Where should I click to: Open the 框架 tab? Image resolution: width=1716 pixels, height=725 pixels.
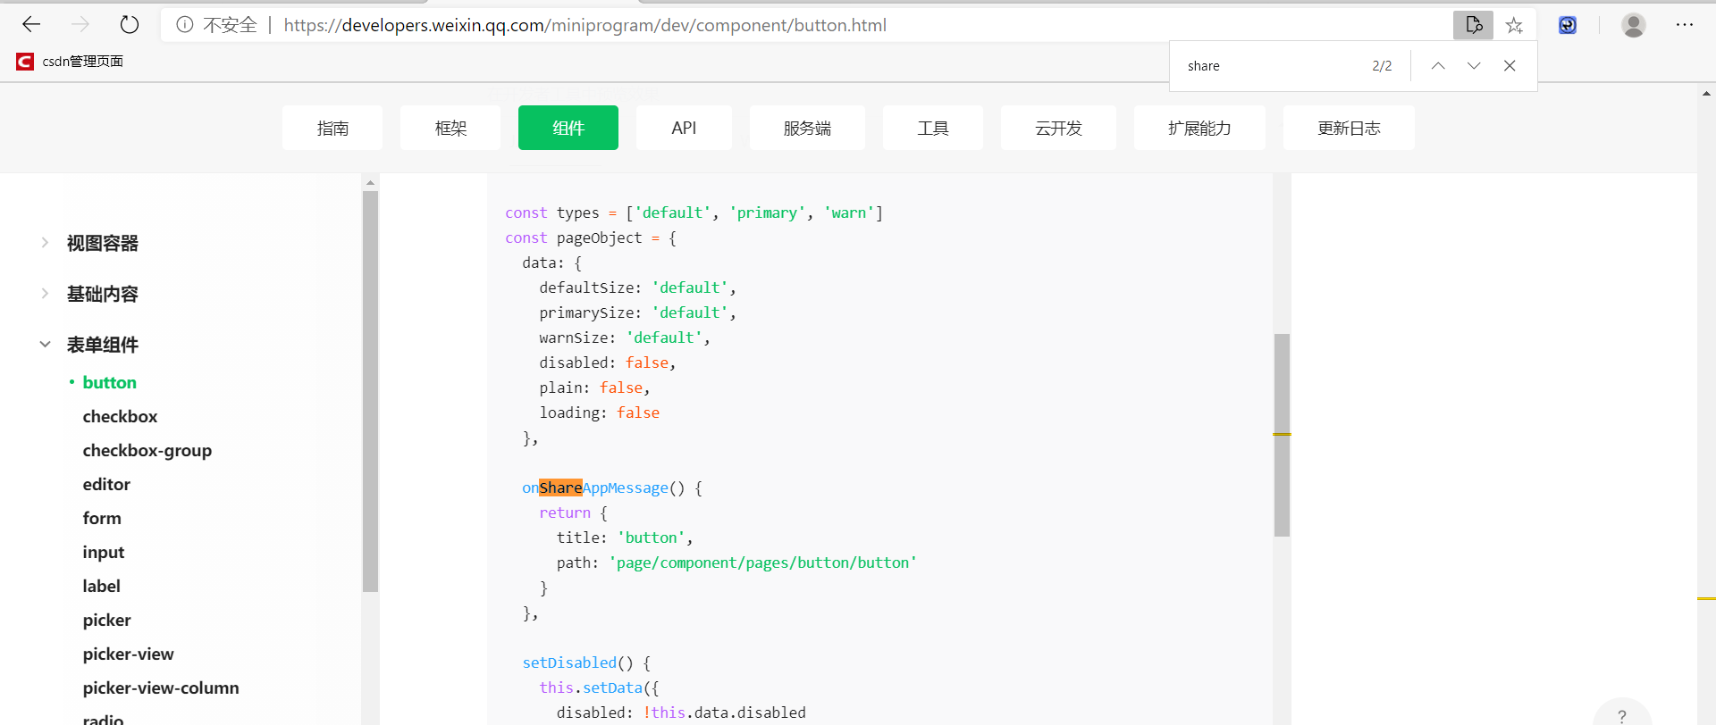[450, 128]
